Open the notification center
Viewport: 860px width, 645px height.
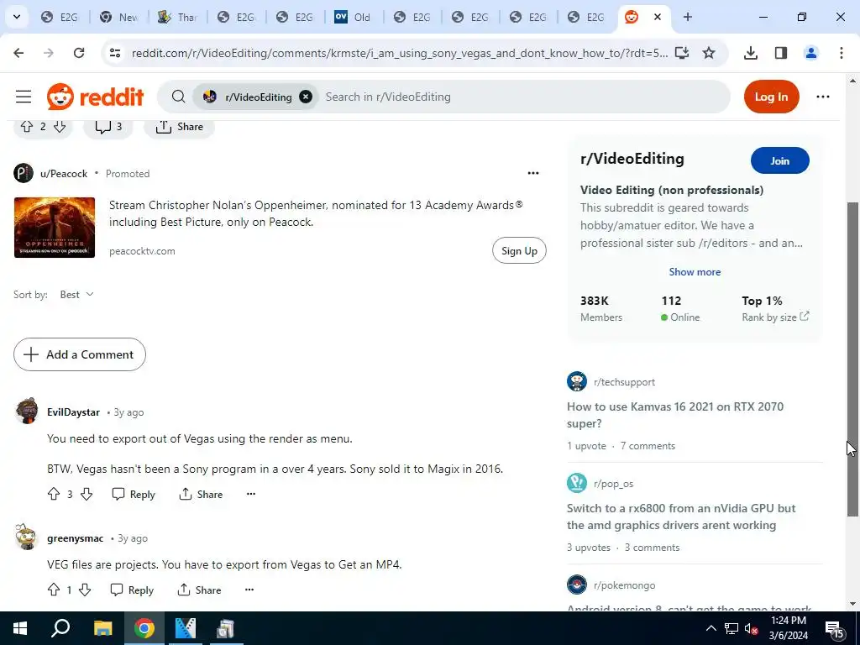(x=835, y=628)
